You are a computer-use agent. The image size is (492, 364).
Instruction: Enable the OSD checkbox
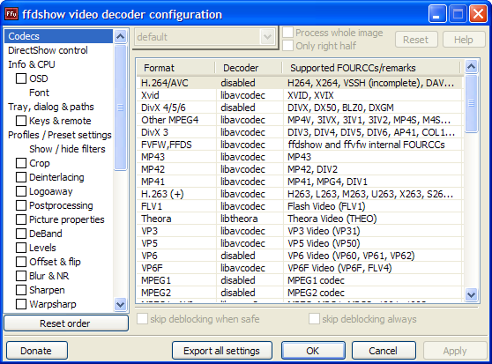(x=21, y=79)
